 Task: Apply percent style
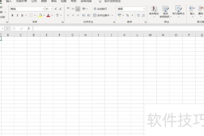click(x=128, y=15)
